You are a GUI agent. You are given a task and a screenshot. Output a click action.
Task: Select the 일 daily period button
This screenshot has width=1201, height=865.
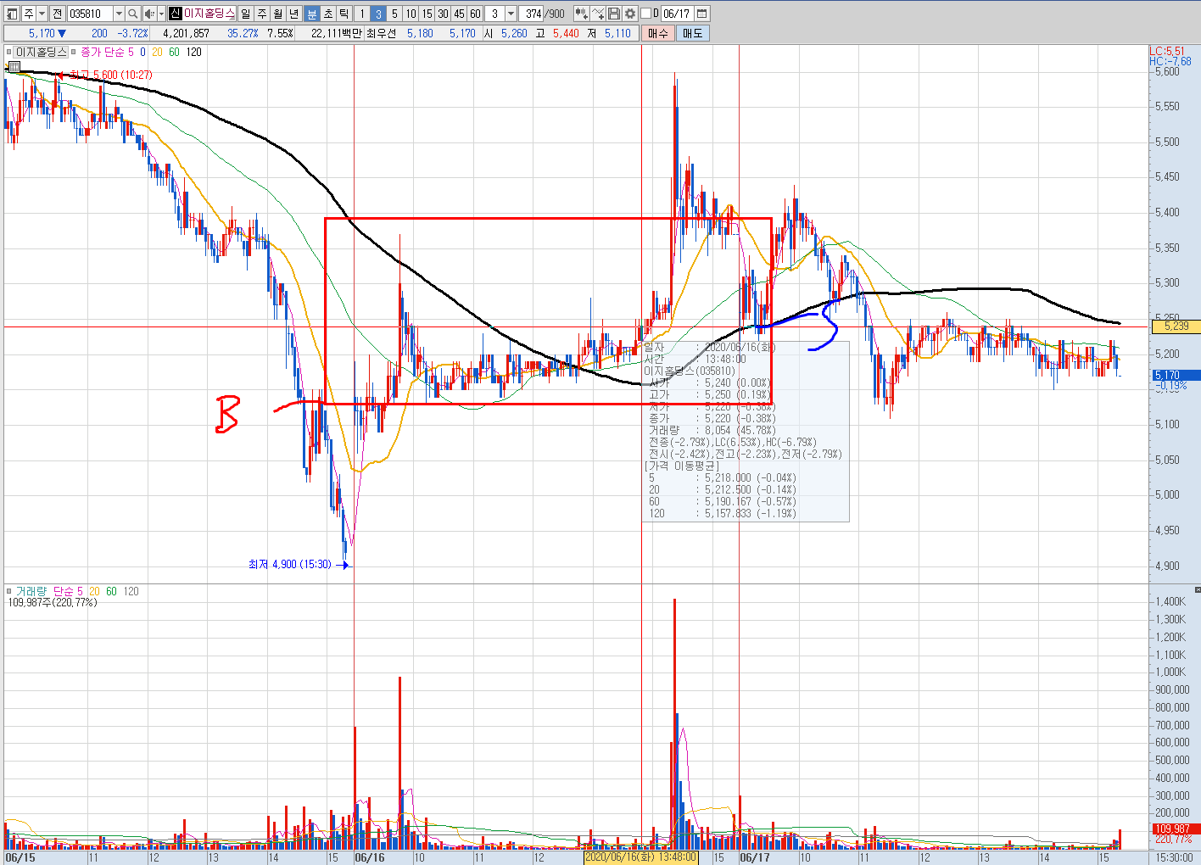(246, 14)
